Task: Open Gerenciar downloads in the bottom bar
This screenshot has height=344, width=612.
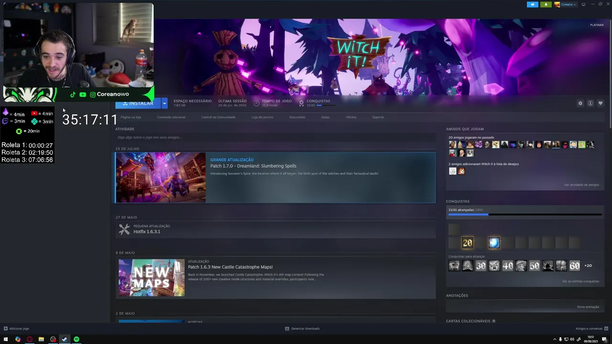Action: [x=302, y=329]
